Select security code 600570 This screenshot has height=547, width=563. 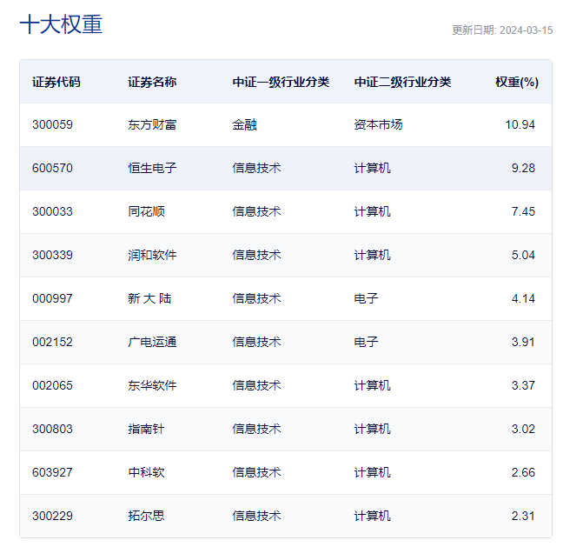[52, 168]
